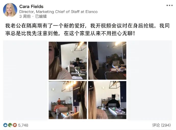Click the blank gray area right of the photos
Viewport: 176px width, 130px height.
(x=150, y=80)
